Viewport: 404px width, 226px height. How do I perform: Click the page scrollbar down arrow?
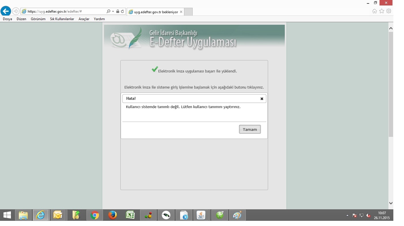pyautogui.click(x=391, y=203)
